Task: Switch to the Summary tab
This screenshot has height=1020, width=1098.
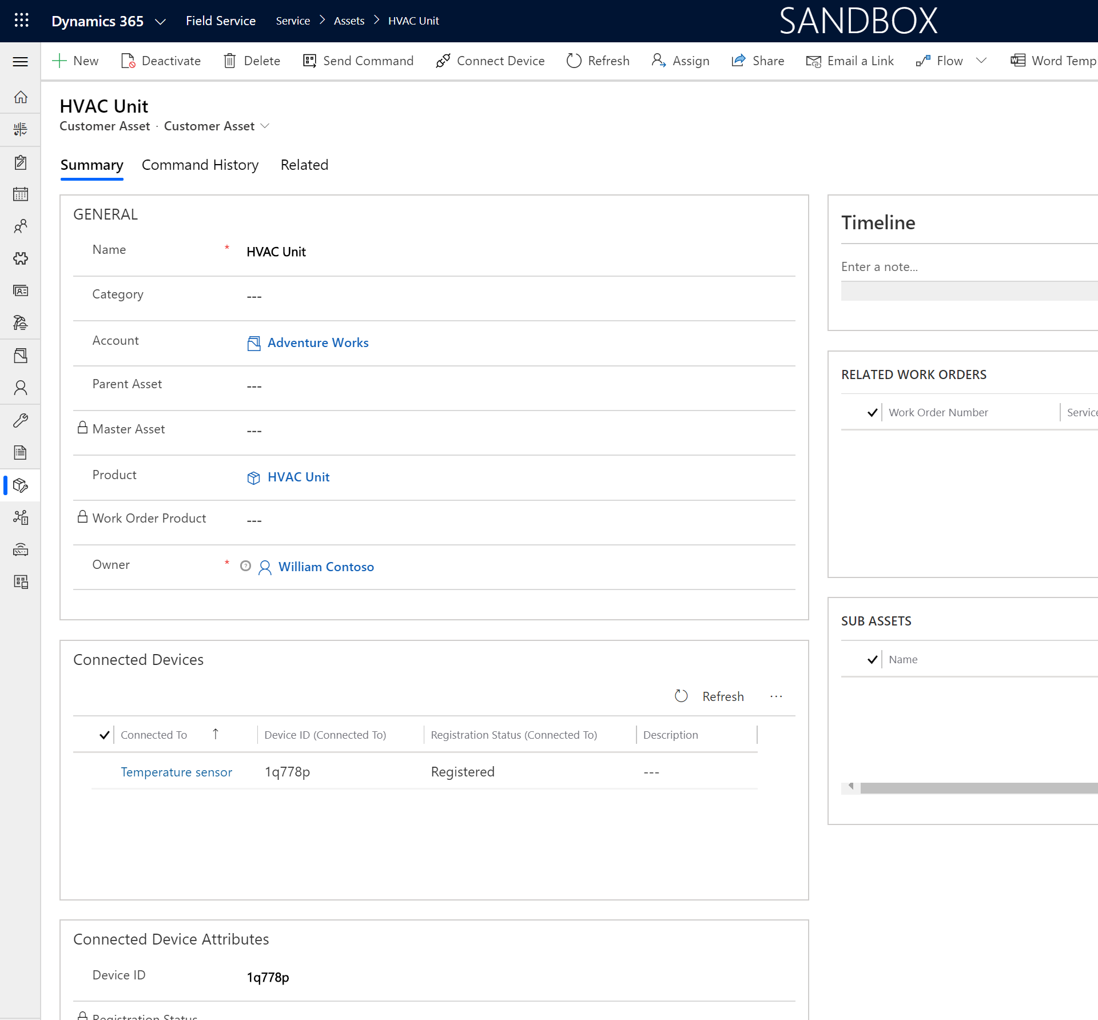Action: (91, 165)
